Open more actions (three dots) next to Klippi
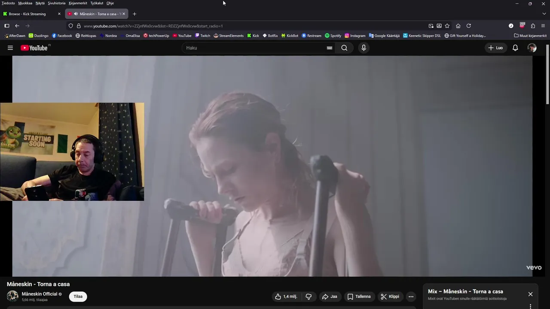550x309 pixels. 411,297
